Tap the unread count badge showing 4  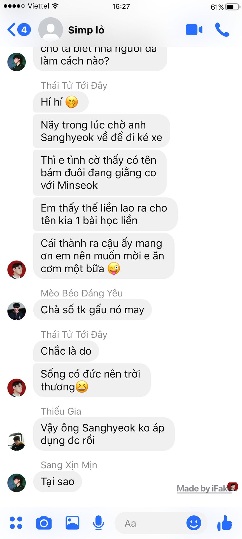point(24,30)
